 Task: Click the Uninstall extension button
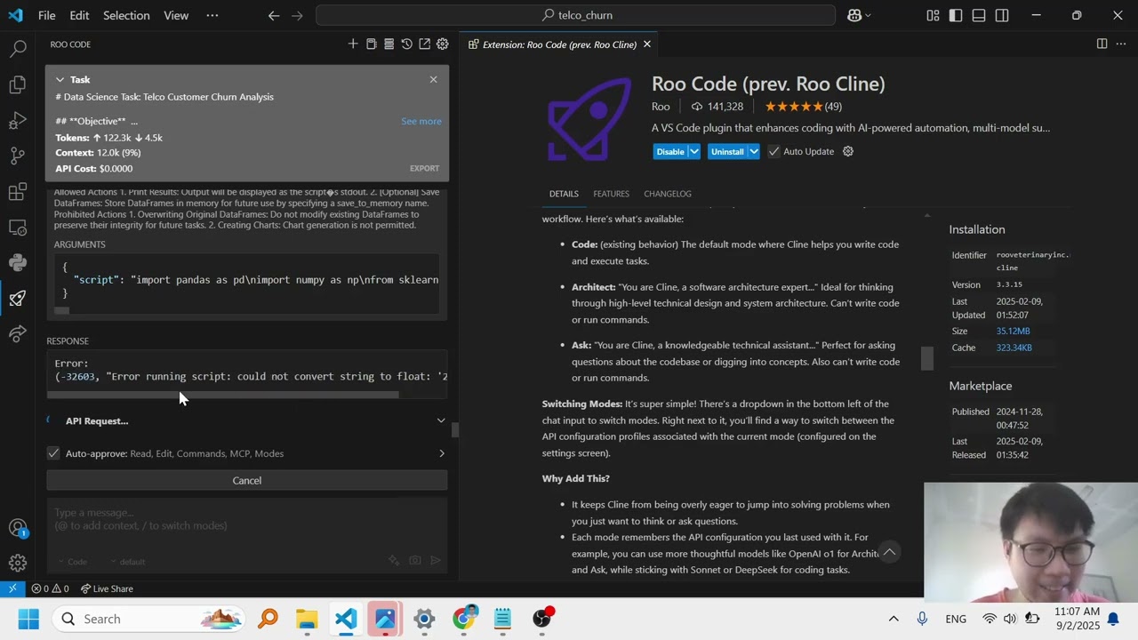pos(727,151)
